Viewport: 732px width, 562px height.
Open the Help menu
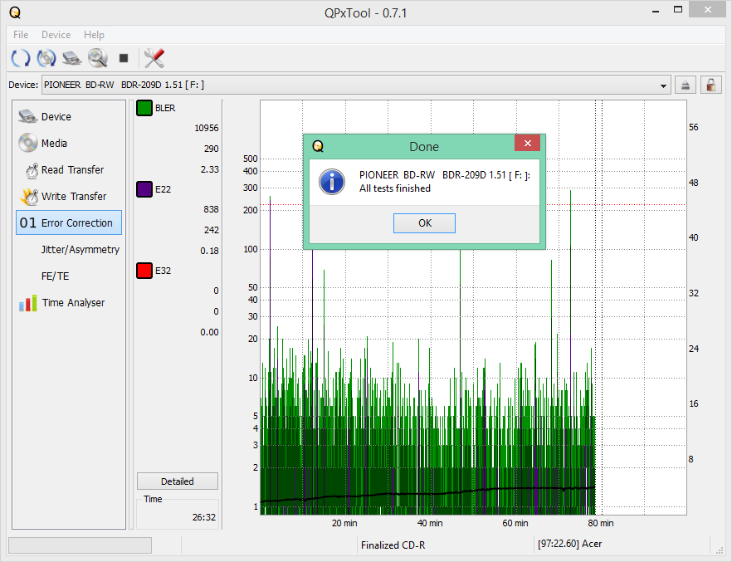tap(94, 35)
